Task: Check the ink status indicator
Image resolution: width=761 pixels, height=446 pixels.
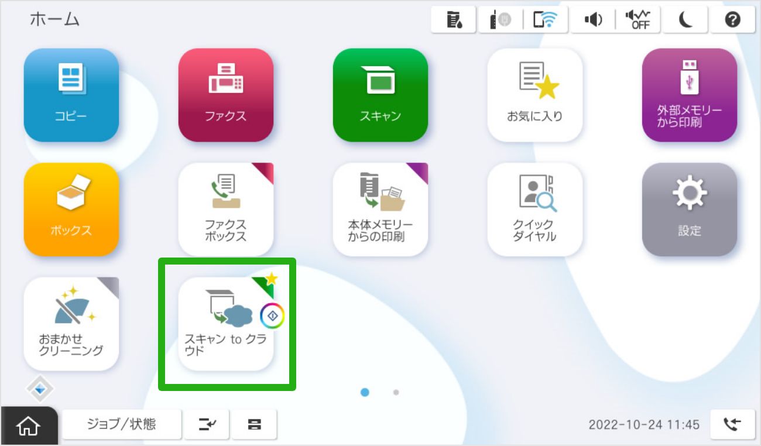Action: tap(454, 19)
